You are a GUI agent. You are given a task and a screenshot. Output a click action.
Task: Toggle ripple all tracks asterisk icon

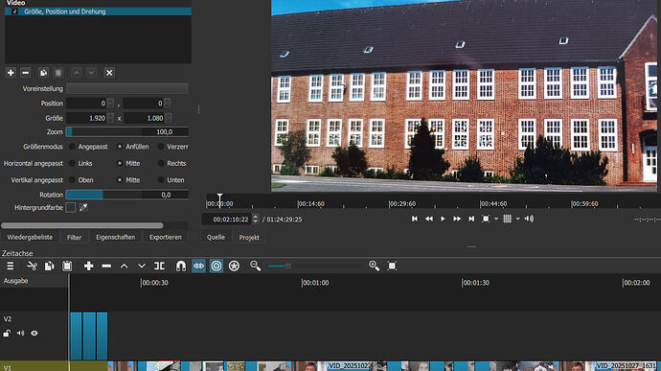[x=234, y=266]
